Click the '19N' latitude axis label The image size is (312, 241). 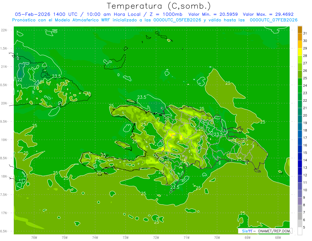click(4, 140)
